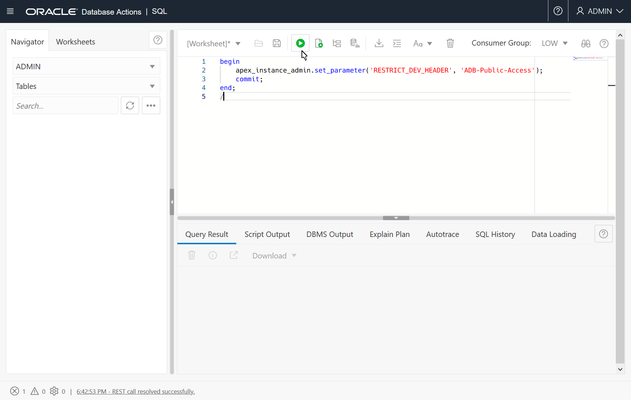Open the Explain Plan toolbar icon

coord(336,43)
